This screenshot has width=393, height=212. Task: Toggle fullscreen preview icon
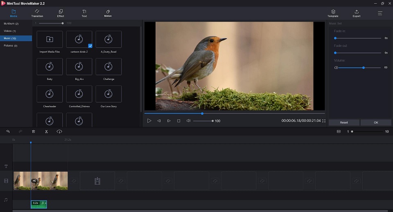324,121
